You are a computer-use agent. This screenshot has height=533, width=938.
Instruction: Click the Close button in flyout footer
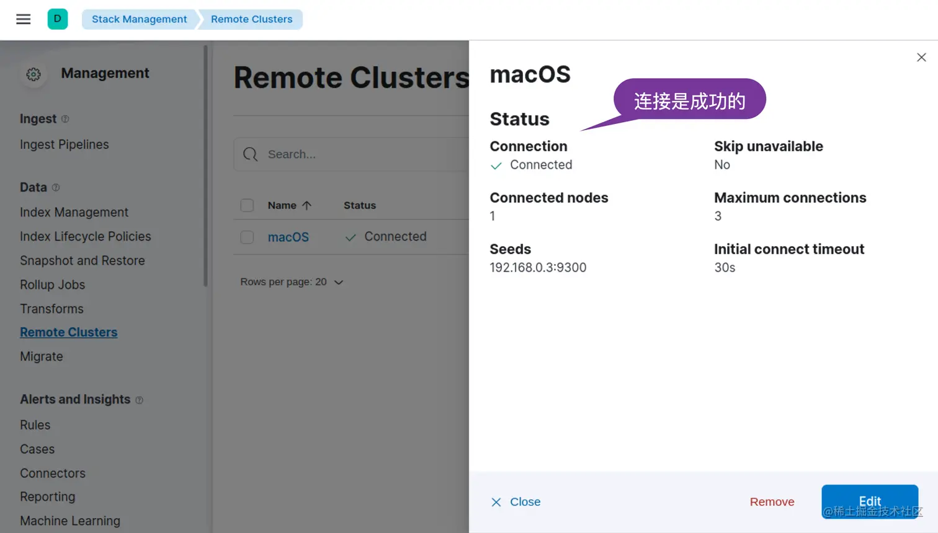516,502
